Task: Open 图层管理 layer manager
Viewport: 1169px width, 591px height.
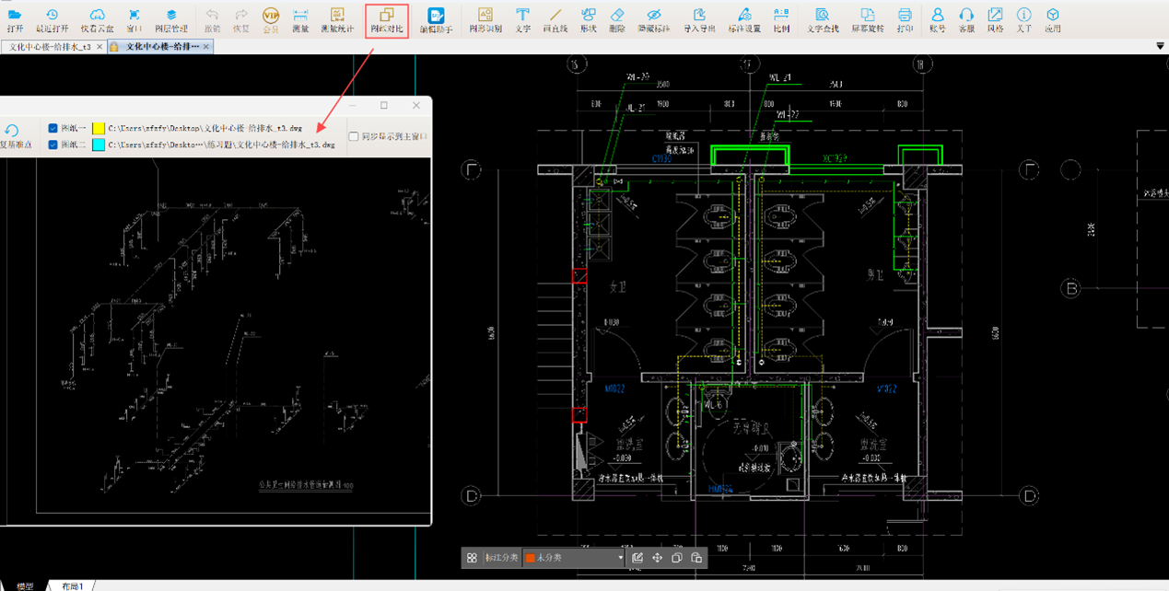Action: pyautogui.click(x=171, y=19)
